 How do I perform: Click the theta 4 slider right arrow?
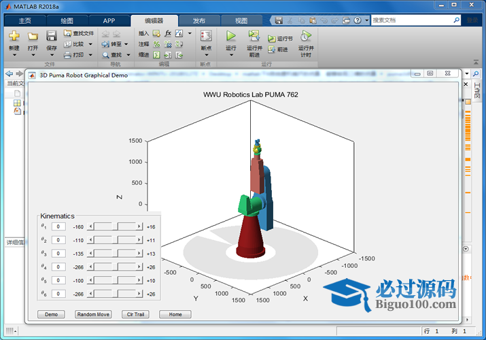pos(139,267)
